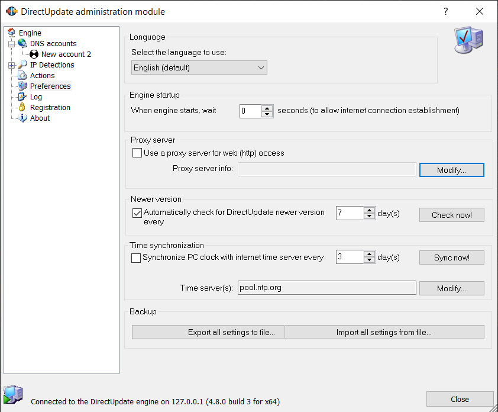Increase the engine startup wait seconds

point(267,108)
